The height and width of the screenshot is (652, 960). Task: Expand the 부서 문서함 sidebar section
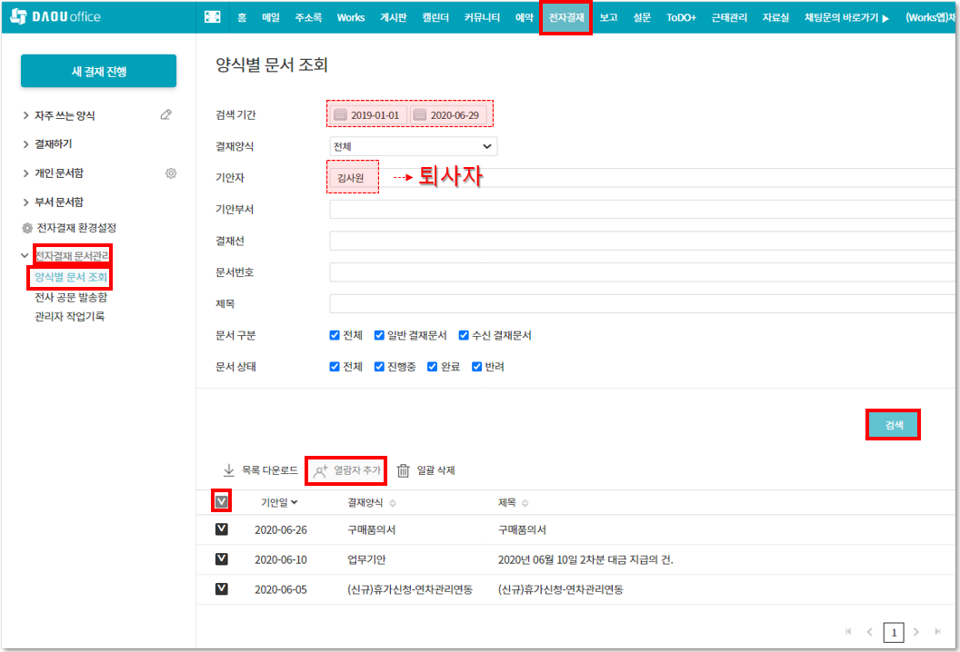pyautogui.click(x=58, y=202)
